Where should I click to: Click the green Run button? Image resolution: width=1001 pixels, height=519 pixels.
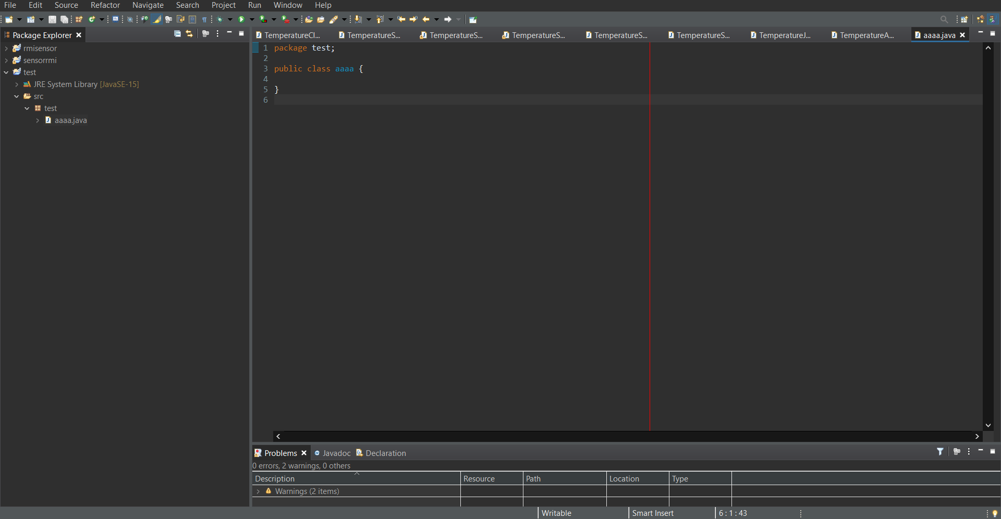click(x=241, y=19)
